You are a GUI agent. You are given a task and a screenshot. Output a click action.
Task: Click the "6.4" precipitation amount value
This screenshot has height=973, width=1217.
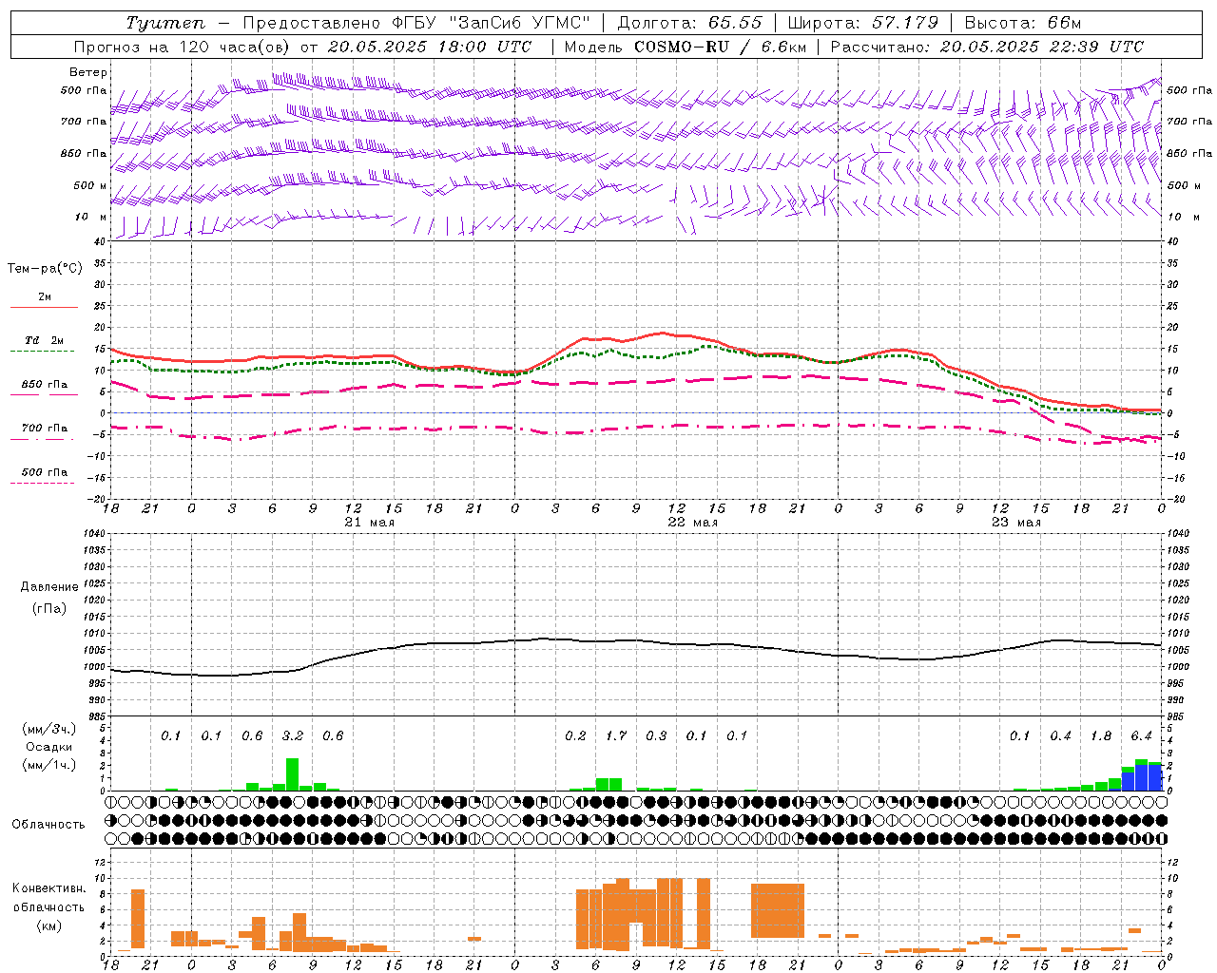1141,735
